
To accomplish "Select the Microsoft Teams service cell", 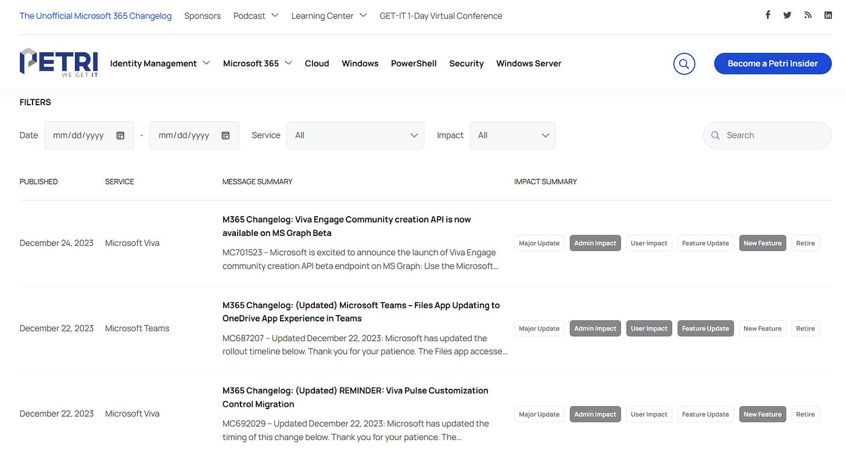I will pos(137,328).
